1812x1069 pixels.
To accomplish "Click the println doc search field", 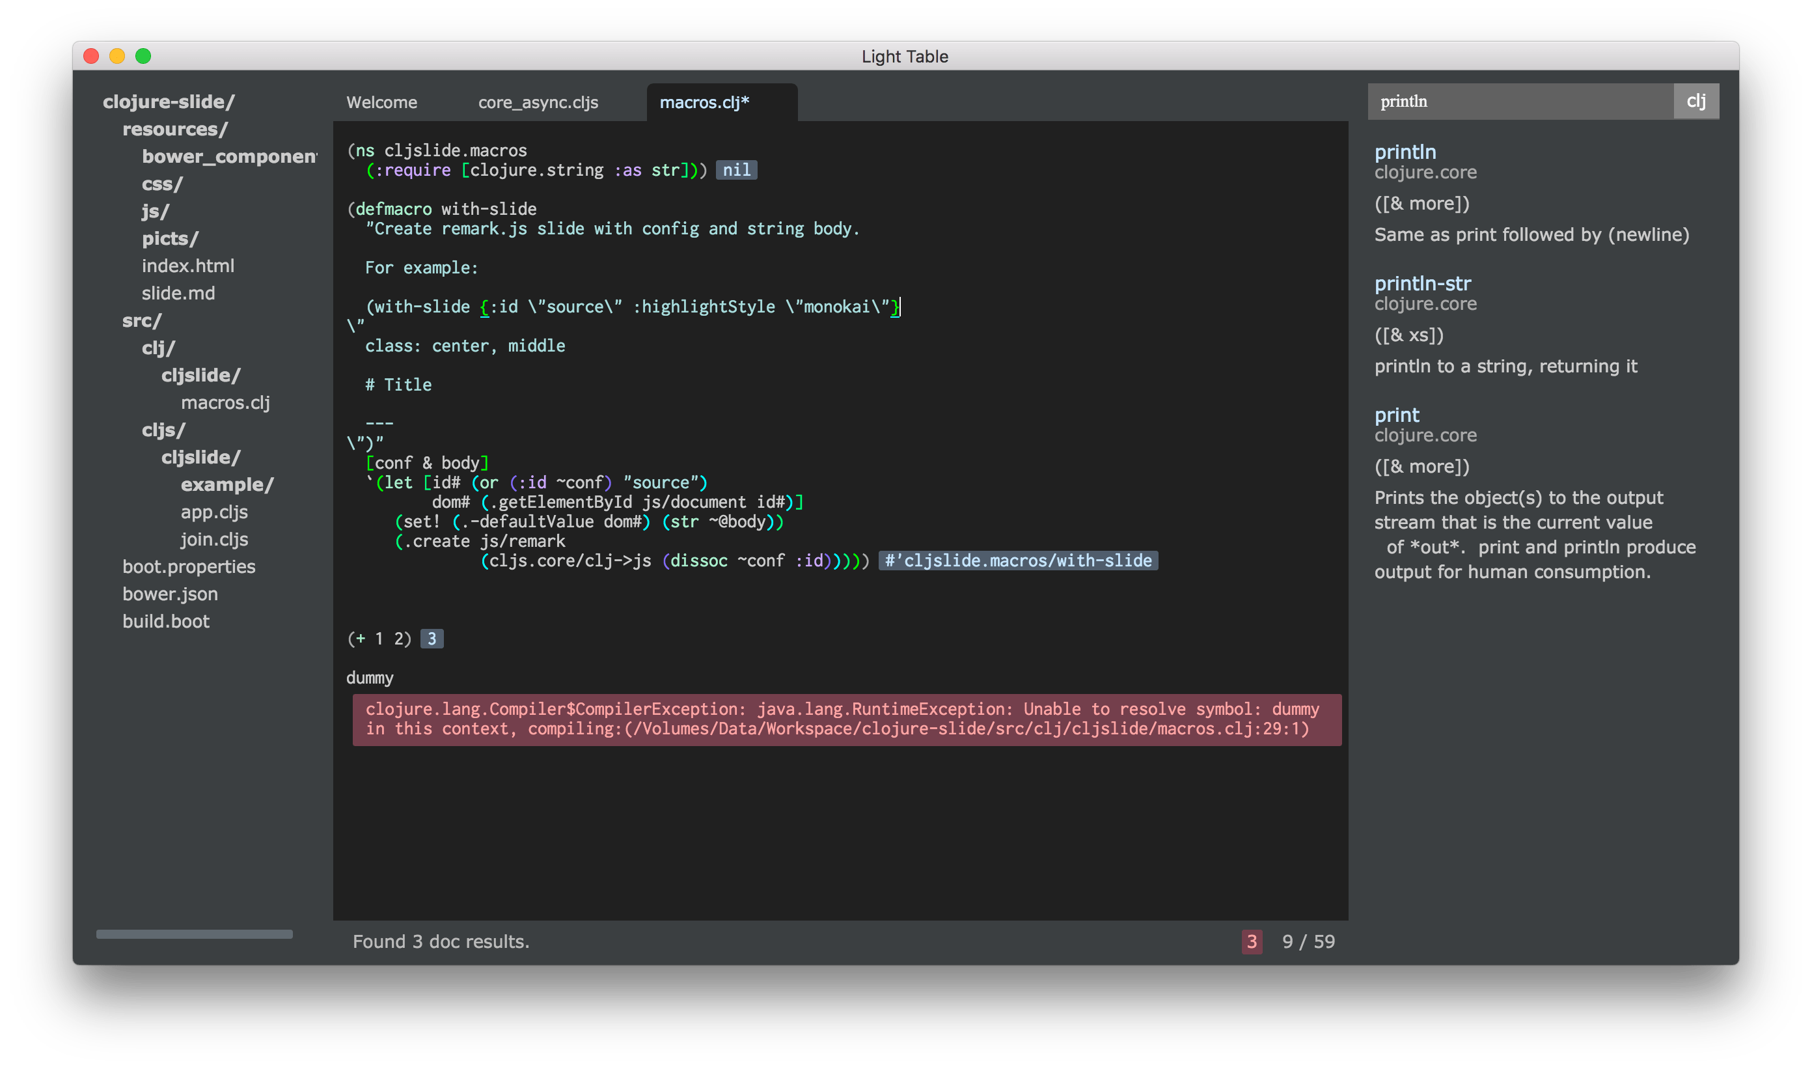I will point(1520,101).
